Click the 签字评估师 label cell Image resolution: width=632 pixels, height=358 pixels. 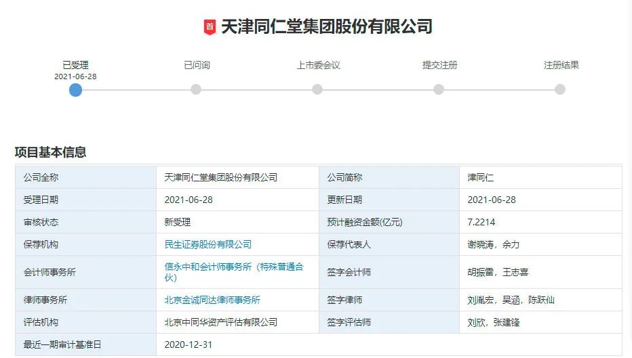389,322
